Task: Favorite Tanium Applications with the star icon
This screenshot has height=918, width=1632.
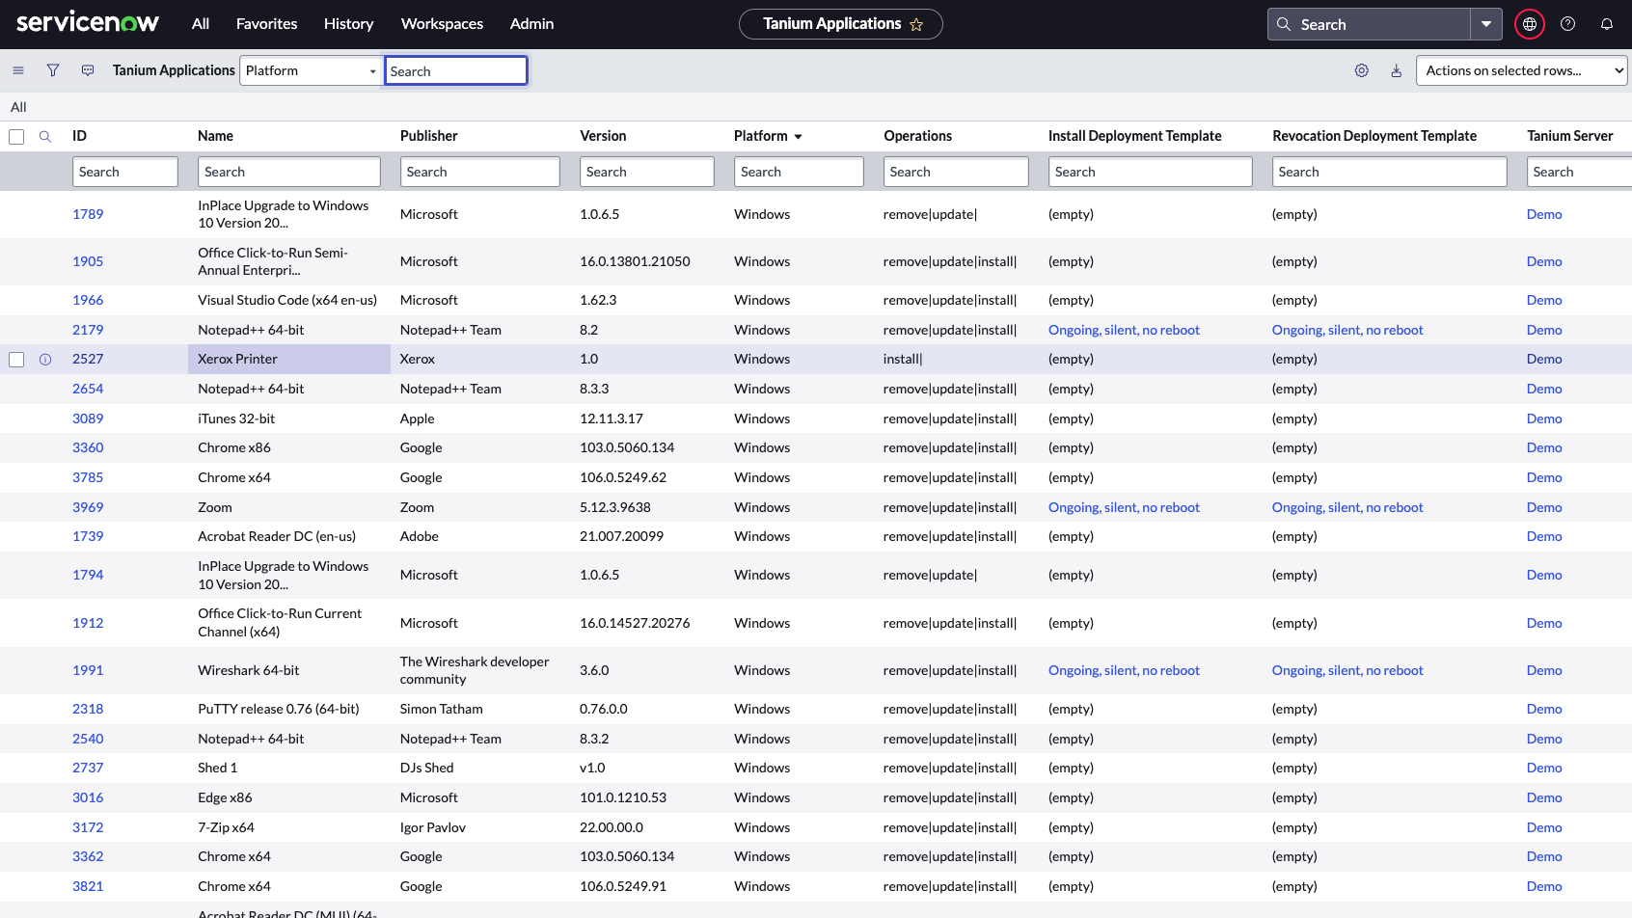Action: click(x=916, y=24)
